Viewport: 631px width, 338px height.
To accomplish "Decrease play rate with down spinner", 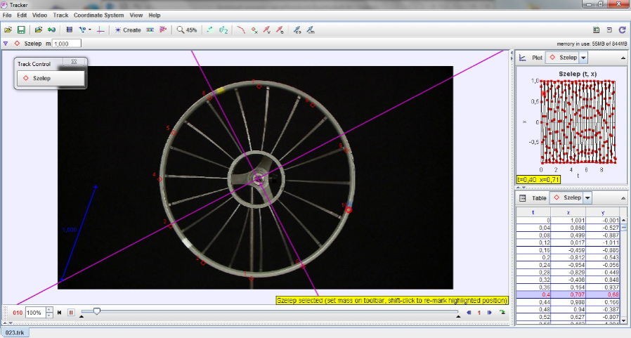I will (x=49, y=316).
